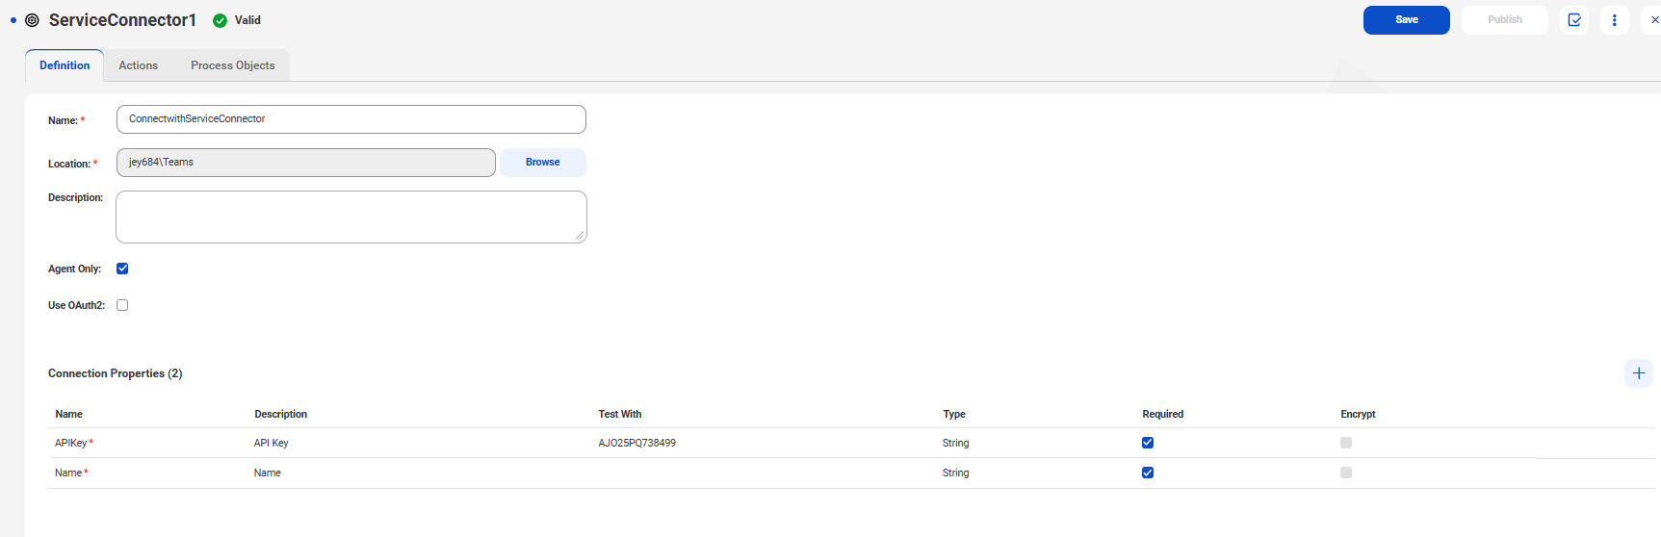Uncheck Required for APIKey property
Viewport: 1661px width, 537px height.
(1148, 443)
